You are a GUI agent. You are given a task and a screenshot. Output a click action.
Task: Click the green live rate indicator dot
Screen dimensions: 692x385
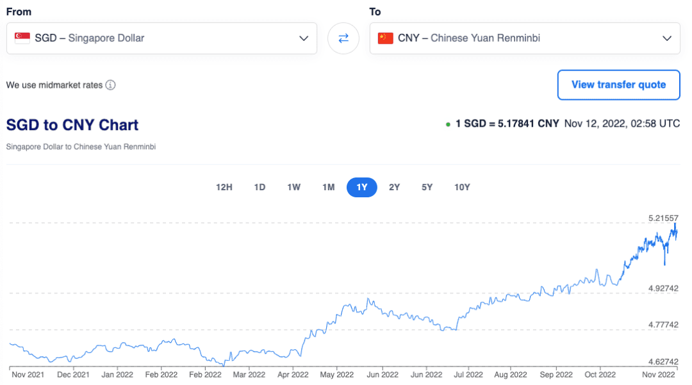[x=447, y=124]
